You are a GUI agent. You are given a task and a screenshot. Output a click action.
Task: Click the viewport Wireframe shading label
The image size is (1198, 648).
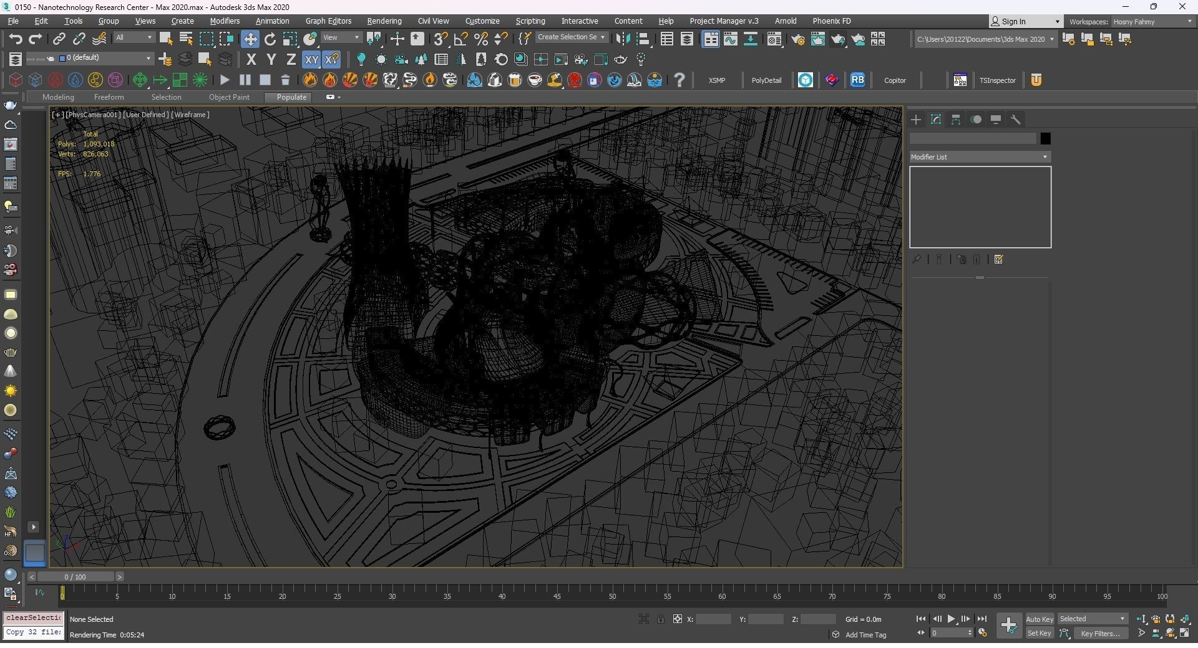click(190, 115)
